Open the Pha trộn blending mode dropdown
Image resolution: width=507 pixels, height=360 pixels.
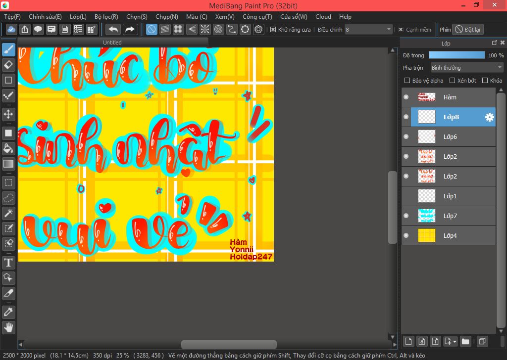[x=467, y=67]
